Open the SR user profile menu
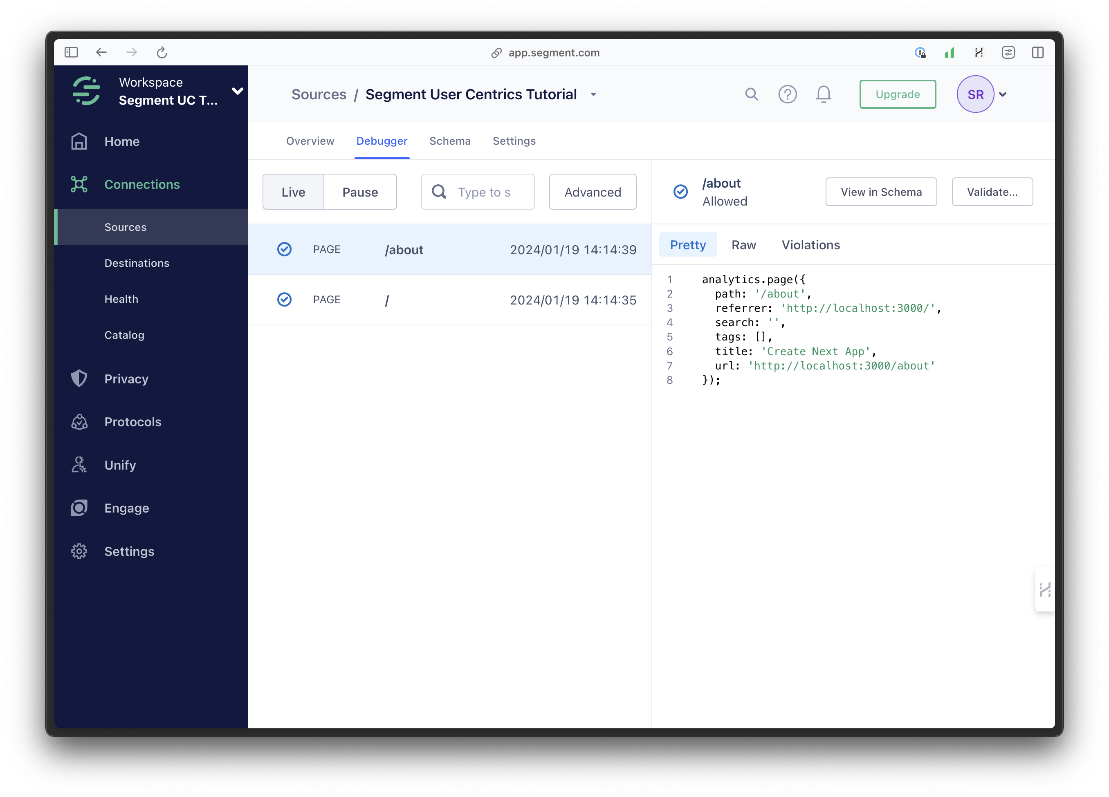The height and width of the screenshot is (797, 1109). (981, 95)
